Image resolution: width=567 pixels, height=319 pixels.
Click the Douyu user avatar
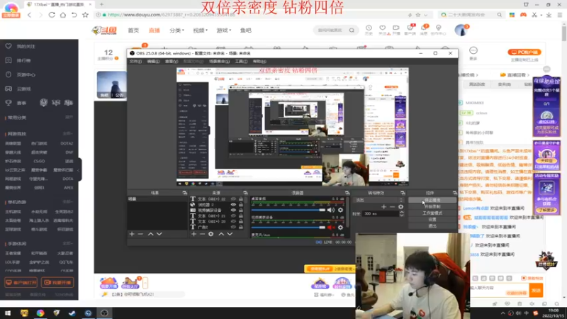(461, 30)
